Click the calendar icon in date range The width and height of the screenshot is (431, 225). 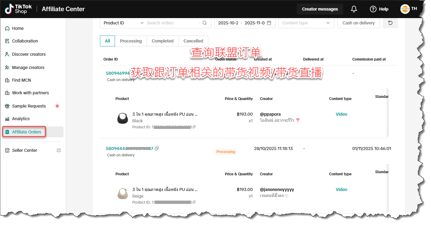pyautogui.click(x=269, y=23)
